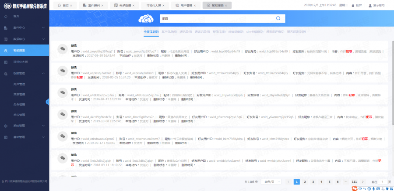The image size is (394, 191).
Task: Go to previous page arrow
Action: (x=289, y=182)
